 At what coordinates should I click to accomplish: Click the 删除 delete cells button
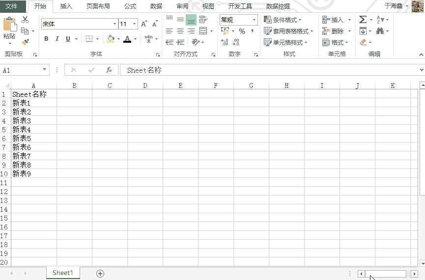point(333,31)
